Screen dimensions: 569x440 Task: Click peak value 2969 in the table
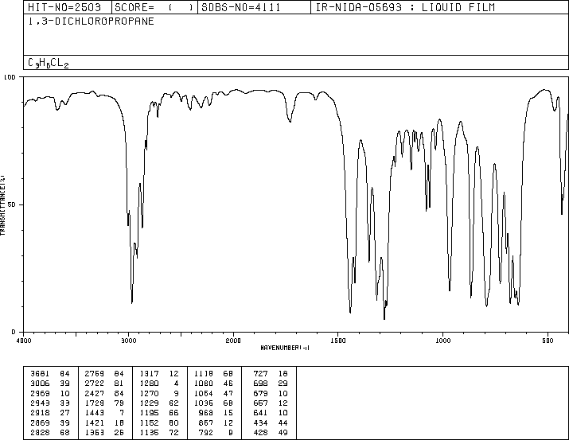pyautogui.click(x=40, y=393)
